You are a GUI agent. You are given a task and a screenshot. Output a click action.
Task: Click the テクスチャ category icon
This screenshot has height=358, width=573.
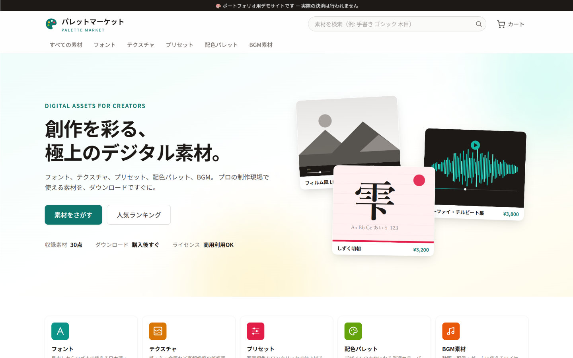click(158, 331)
